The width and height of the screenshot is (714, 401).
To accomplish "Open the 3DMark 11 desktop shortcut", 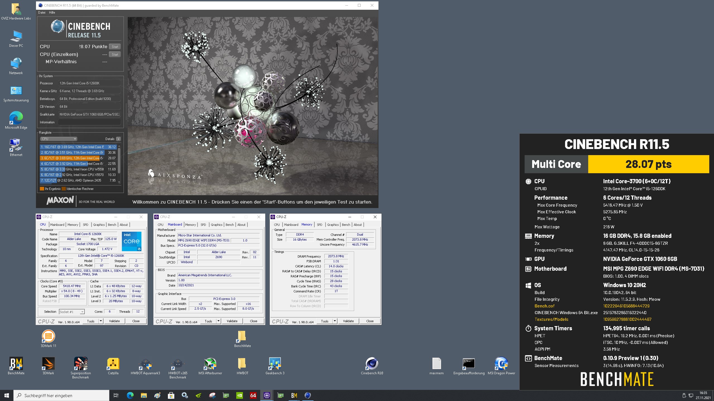I will [48, 338].
